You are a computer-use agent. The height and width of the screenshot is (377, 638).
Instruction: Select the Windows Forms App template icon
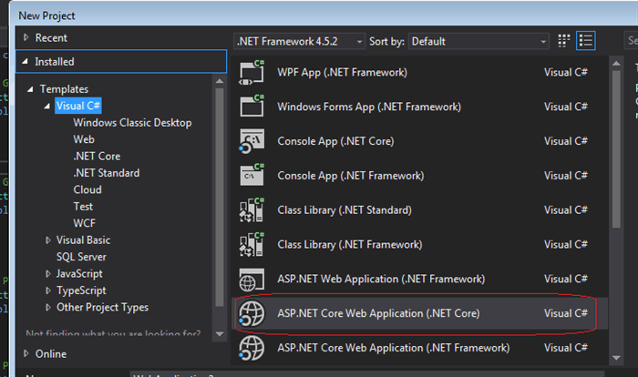point(252,107)
